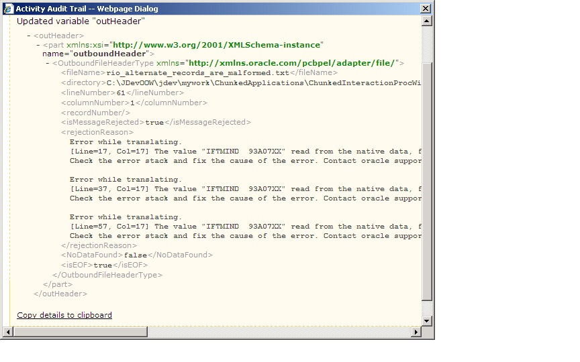580x362 pixels.
Task: Click the horizontal scrollbar empty track area
Action: click(x=279, y=332)
